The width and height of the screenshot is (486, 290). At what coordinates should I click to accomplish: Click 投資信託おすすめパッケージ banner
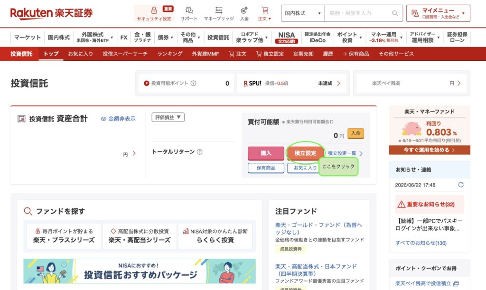[x=140, y=271]
